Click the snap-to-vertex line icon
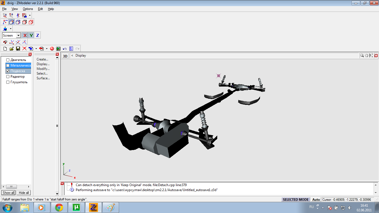This screenshot has height=213, width=379. (x=12, y=42)
